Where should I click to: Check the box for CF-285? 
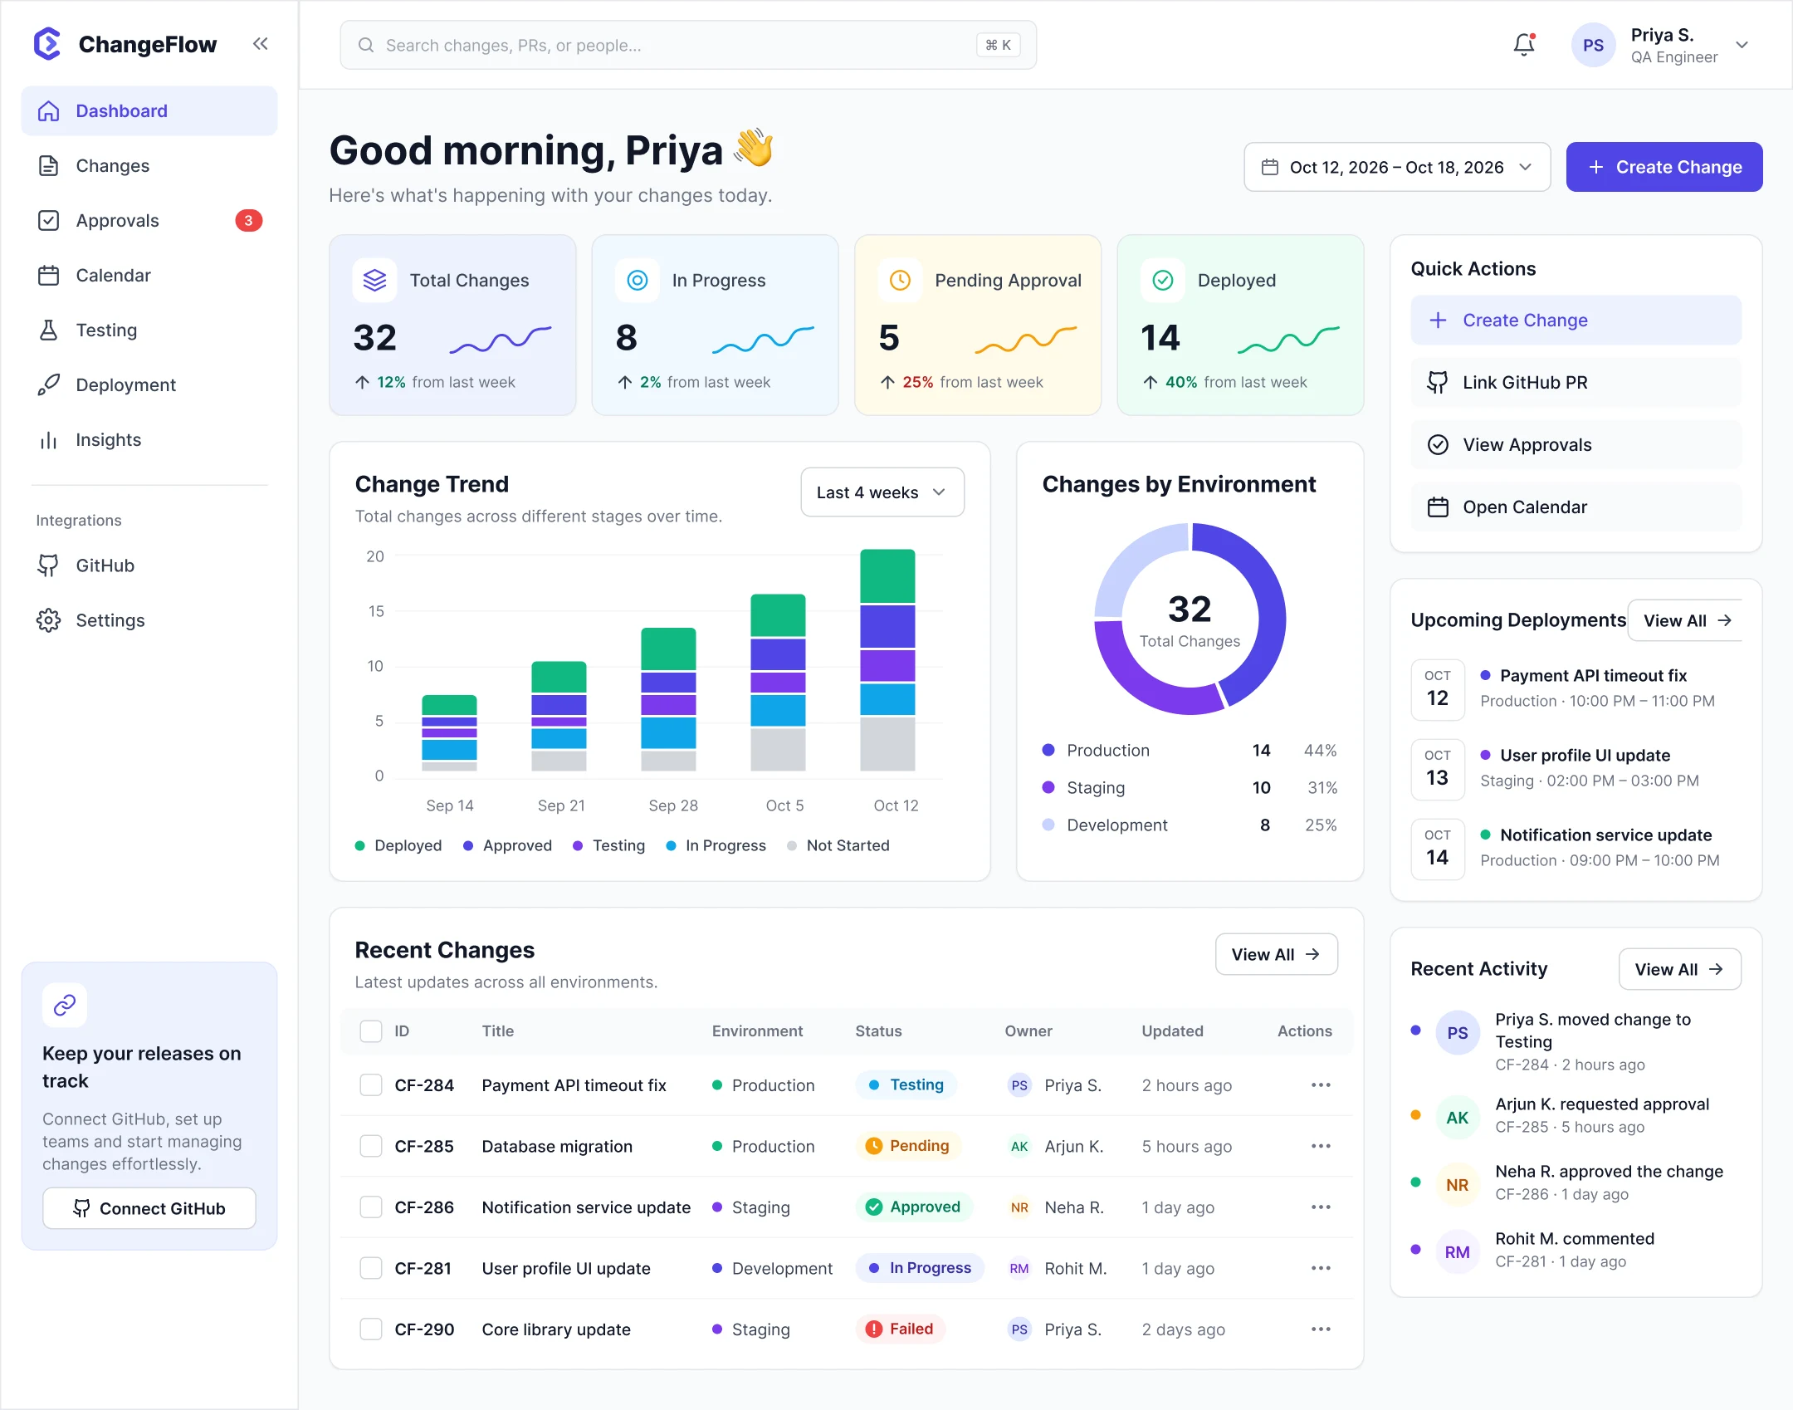(x=371, y=1146)
